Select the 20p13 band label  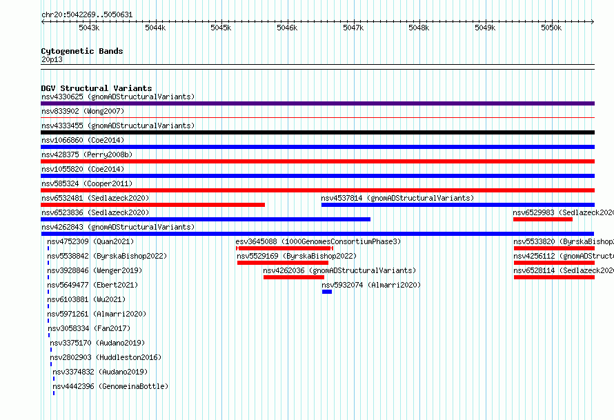coord(52,59)
